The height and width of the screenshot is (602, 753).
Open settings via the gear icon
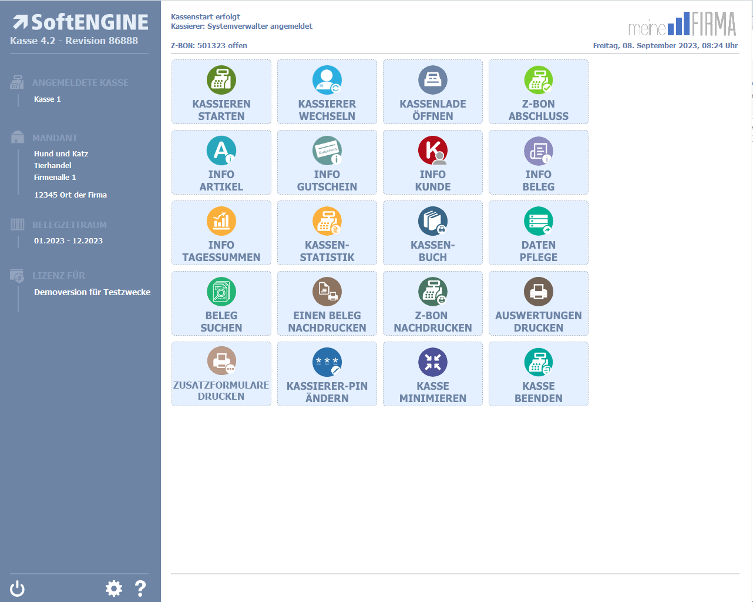pyautogui.click(x=114, y=588)
